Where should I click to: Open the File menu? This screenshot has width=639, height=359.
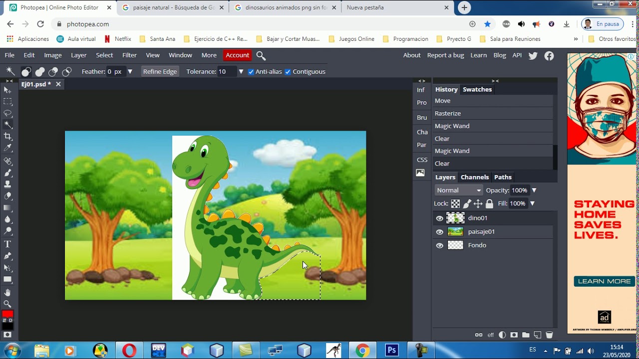tap(9, 55)
